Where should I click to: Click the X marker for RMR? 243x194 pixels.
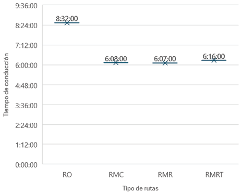165,63
